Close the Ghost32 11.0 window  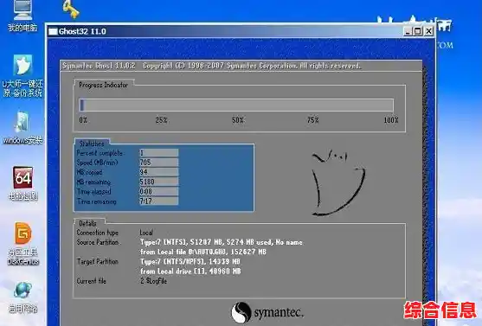coord(428,31)
